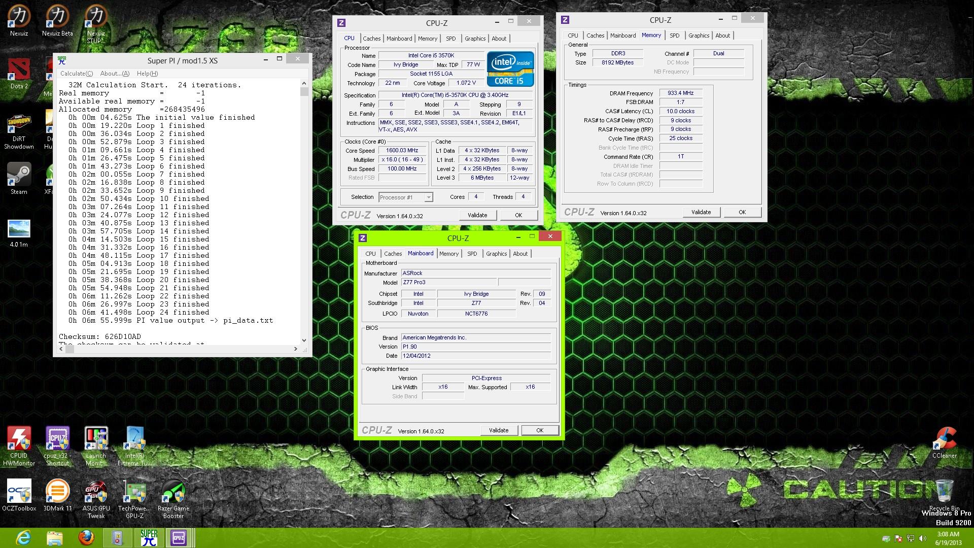Launch the cpuz_x32 shortcut
The height and width of the screenshot is (548, 974).
coord(57,447)
